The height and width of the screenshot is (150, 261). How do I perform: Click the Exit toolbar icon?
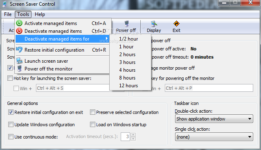click(176, 24)
